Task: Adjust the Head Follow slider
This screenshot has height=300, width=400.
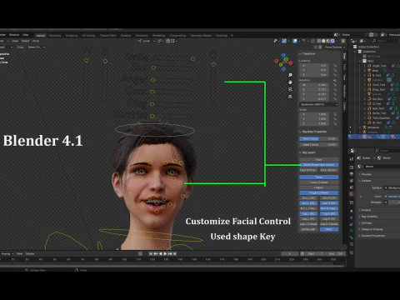Action: pyautogui.click(x=319, y=145)
